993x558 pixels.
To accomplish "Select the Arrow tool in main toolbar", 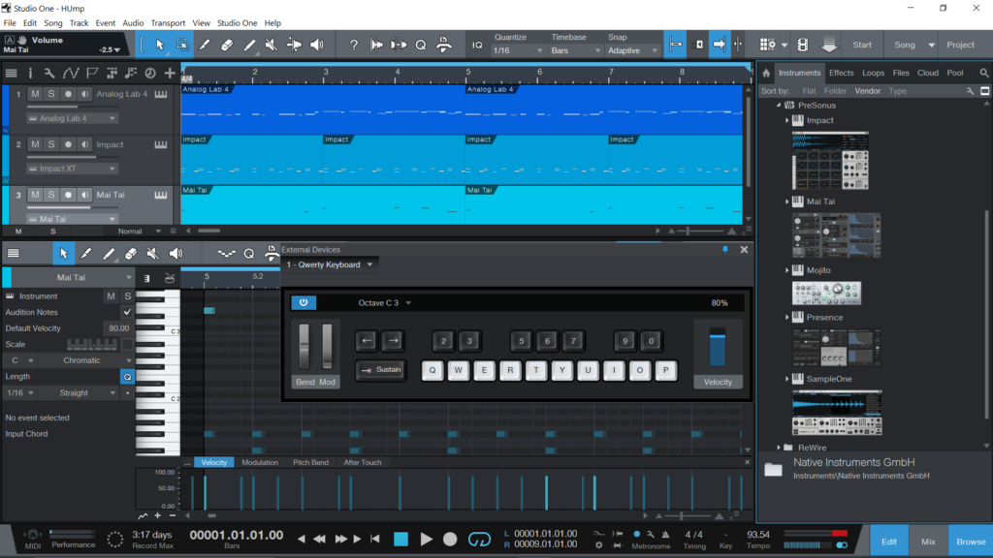I will tap(160, 45).
